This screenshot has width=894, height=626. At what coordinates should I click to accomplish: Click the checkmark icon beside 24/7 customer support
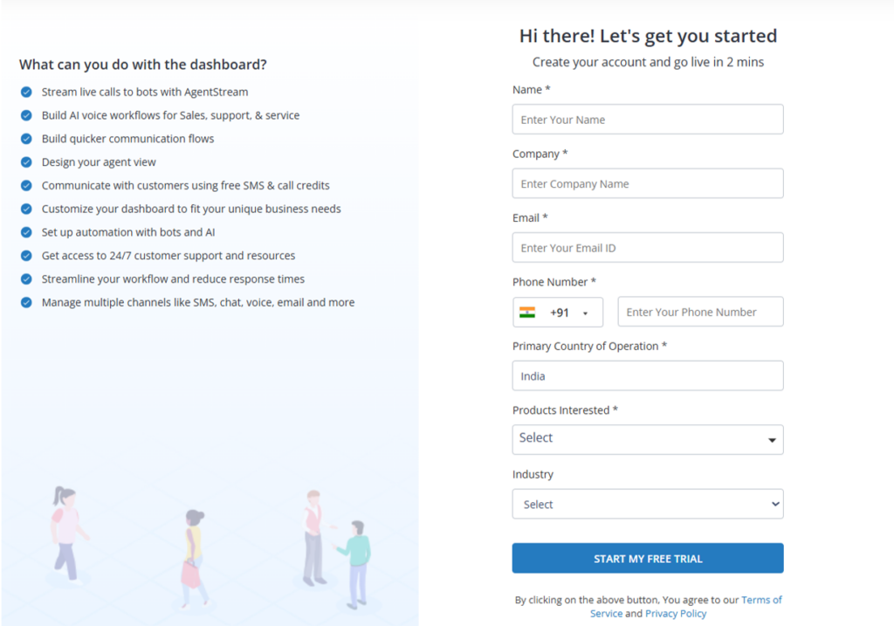27,256
